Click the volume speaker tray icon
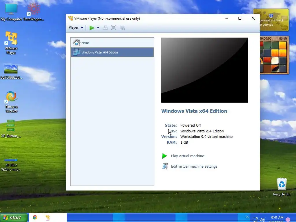Screen dimensions: 296x222 (262, 220)
